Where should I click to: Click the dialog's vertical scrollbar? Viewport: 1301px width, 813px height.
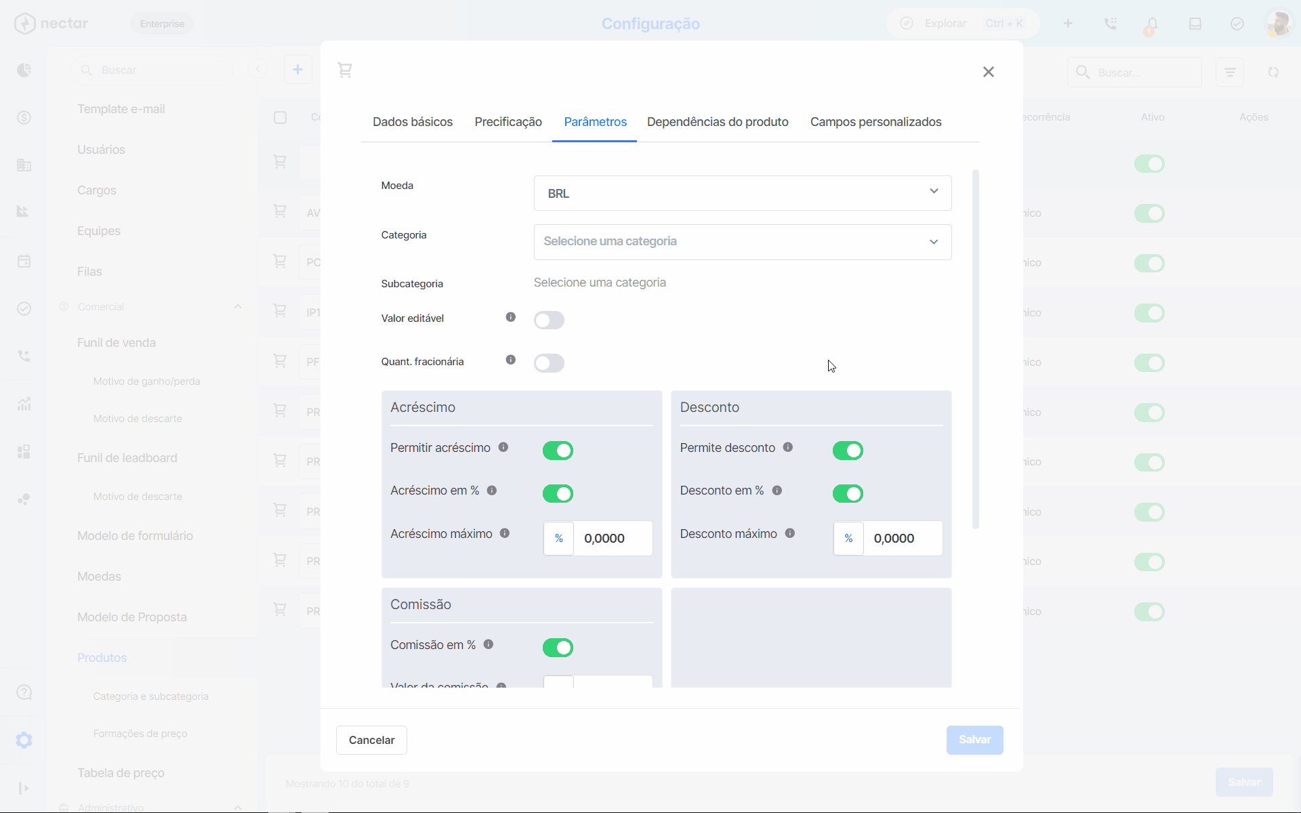[x=976, y=349]
